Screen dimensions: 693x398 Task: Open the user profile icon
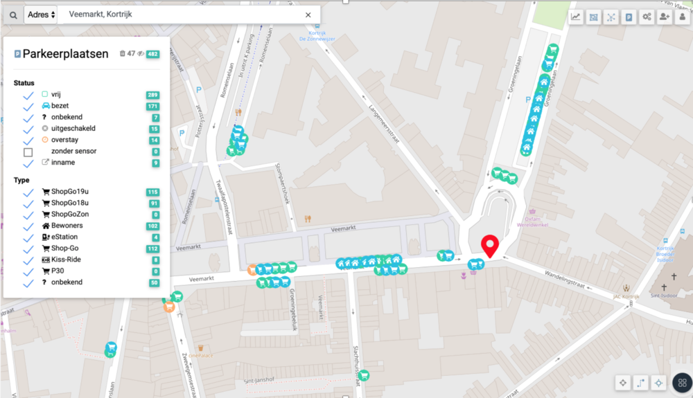[683, 17]
